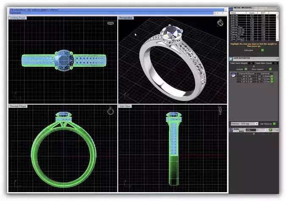Click the Grams column header
Viewport: 286px width, 201px height.
(252, 13)
